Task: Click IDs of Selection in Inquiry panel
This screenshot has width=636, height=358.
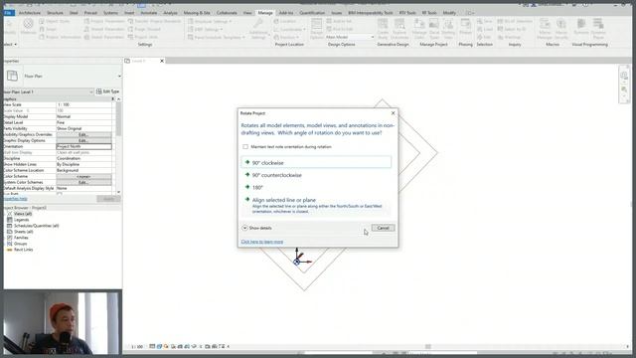Action: coord(515,21)
